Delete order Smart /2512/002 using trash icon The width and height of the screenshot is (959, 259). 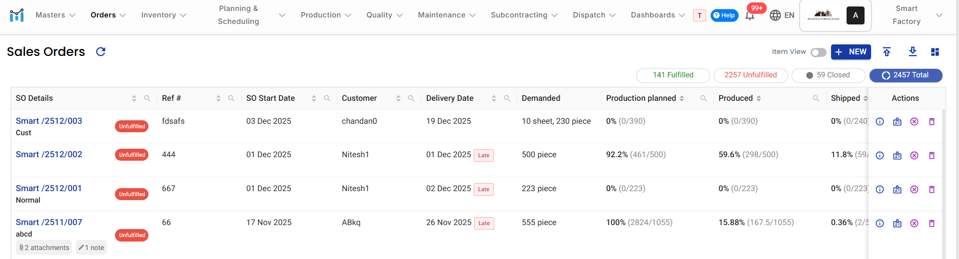(932, 156)
